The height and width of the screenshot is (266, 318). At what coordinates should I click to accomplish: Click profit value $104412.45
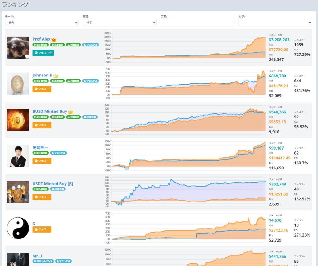[x=280, y=158]
